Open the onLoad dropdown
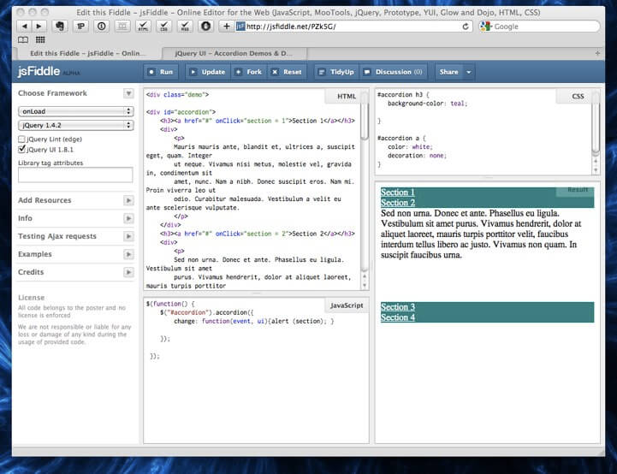Viewport: 617px width, 474px height. [x=75, y=111]
